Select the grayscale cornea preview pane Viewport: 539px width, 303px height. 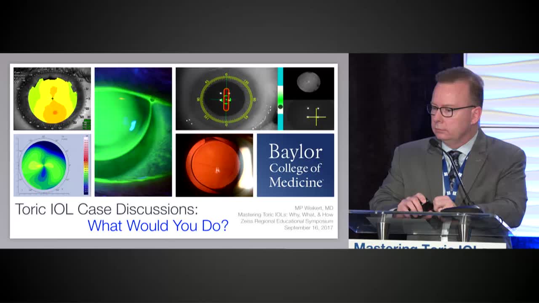tap(309, 83)
